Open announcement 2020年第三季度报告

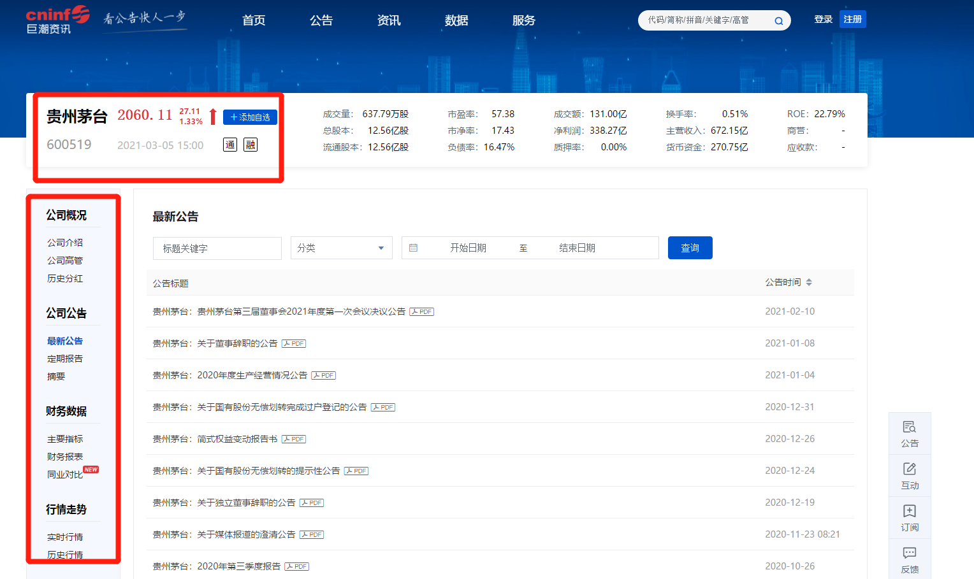point(217,566)
